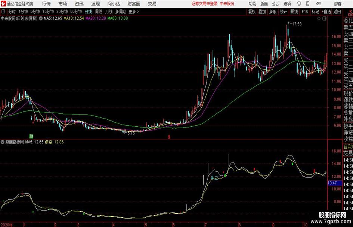The width and height of the screenshot is (353, 227).
Task: Click the red R 1000 icon
Action: pyautogui.click(x=350, y=13)
